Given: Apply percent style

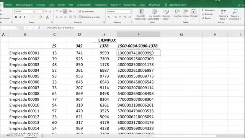Looking at the screenshot, I should coord(116,17).
